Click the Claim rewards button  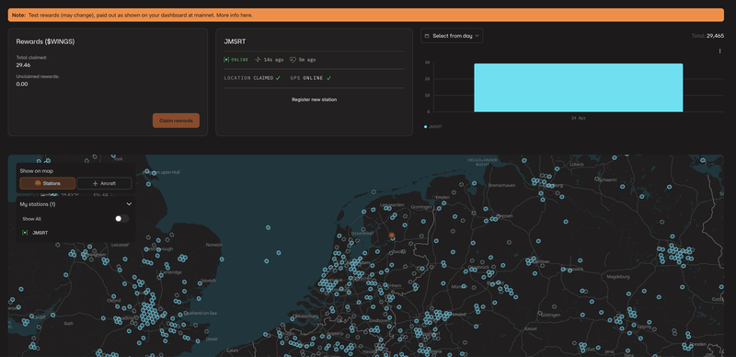tap(176, 121)
